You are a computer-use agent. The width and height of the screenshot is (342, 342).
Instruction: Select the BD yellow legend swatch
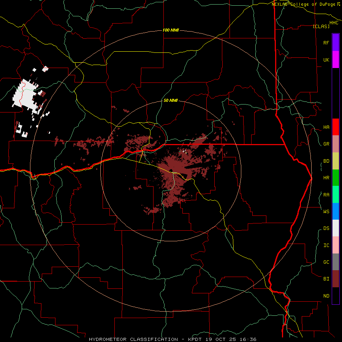(336, 161)
